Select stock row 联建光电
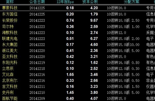Screen dimensions: 155x101 point(77,39)
